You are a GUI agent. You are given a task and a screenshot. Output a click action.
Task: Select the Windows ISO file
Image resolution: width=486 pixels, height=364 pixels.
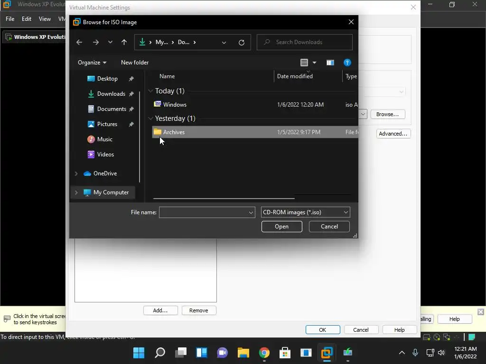pyautogui.click(x=255, y=105)
